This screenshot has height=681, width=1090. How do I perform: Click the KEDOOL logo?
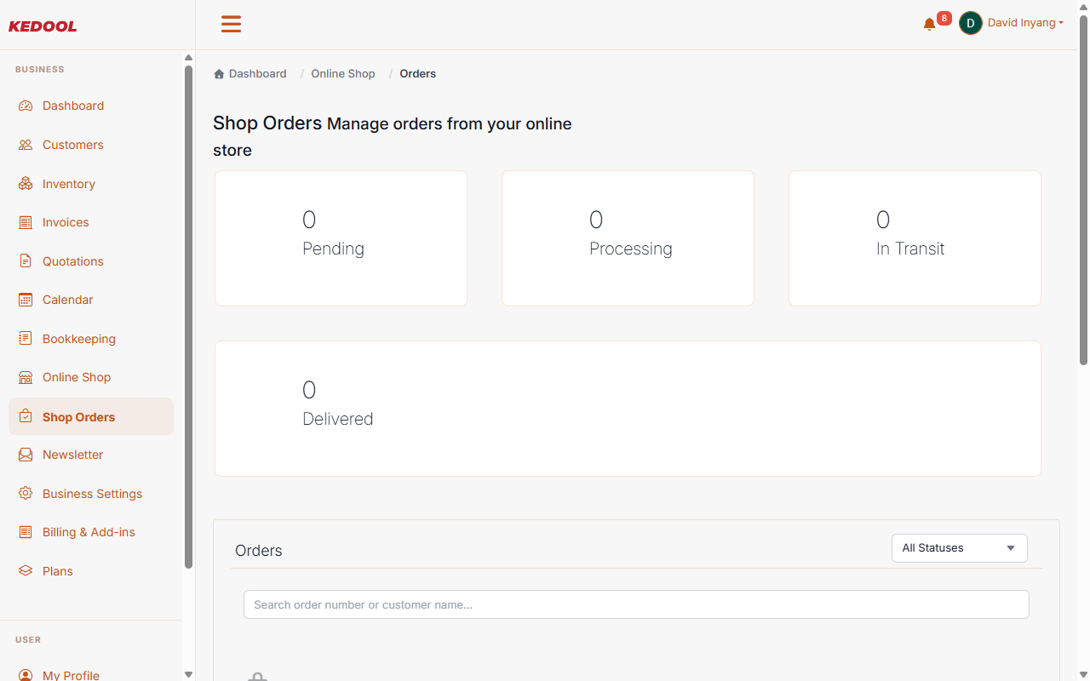(43, 26)
